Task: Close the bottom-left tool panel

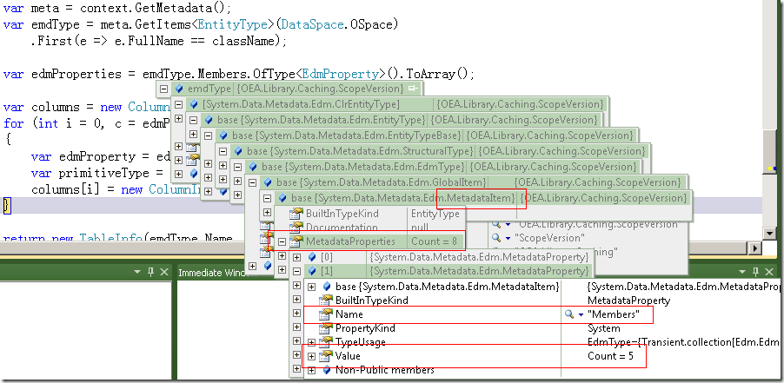Action: [164, 272]
